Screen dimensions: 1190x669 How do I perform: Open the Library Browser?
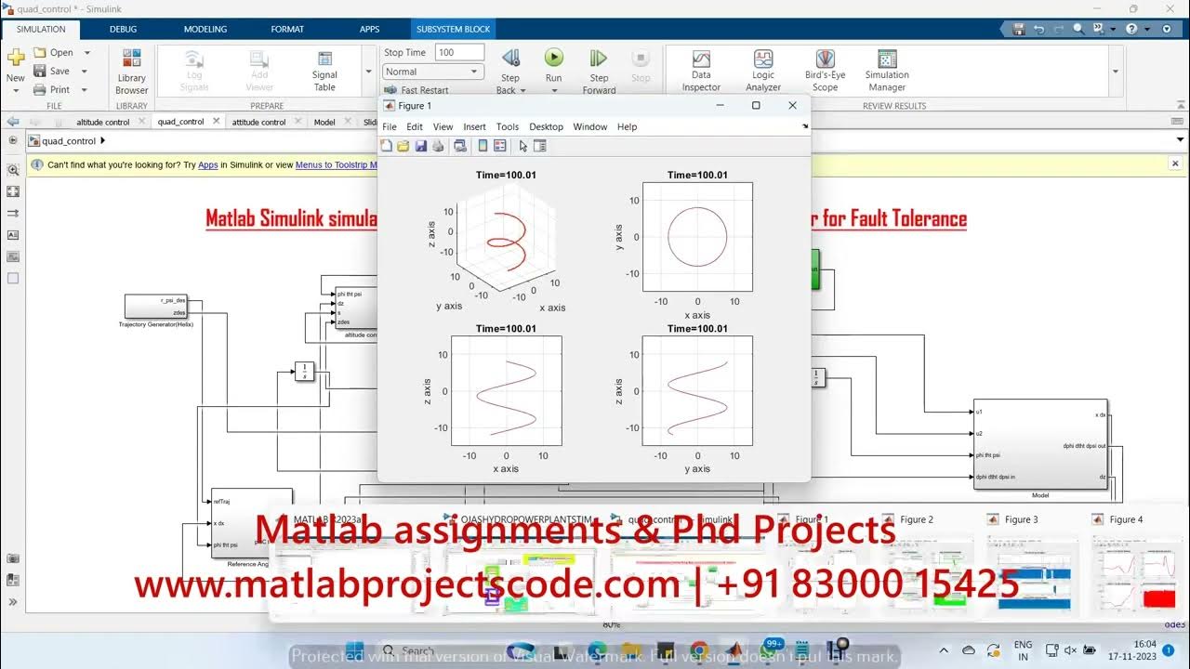point(132,72)
